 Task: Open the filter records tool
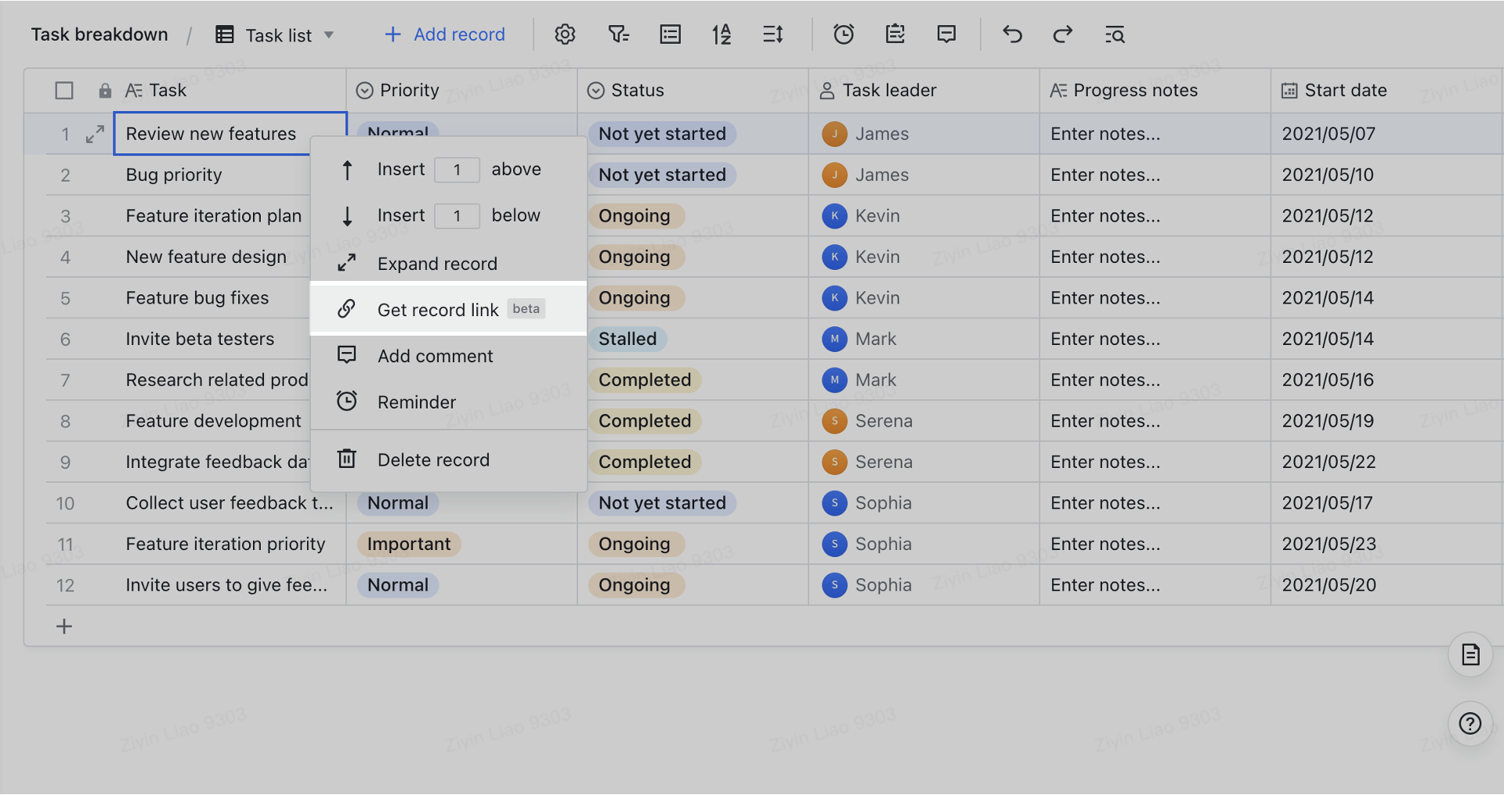pyautogui.click(x=618, y=34)
